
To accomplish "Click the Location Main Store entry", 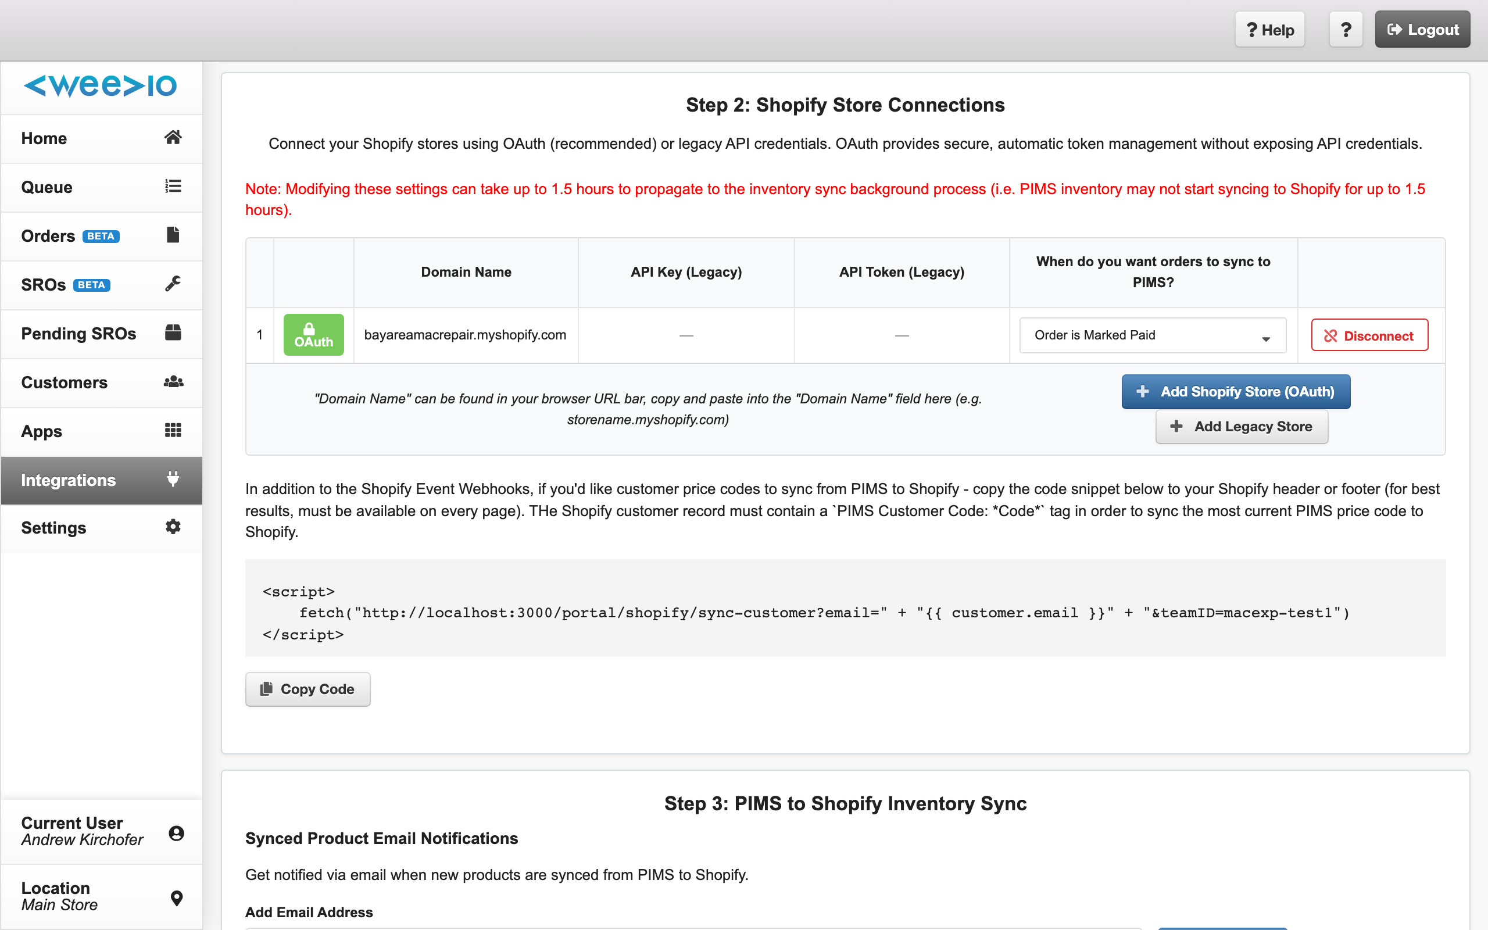I will [102, 896].
